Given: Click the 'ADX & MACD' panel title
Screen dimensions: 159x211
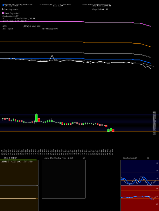Looking at the screenshot, I should click(10, 158).
